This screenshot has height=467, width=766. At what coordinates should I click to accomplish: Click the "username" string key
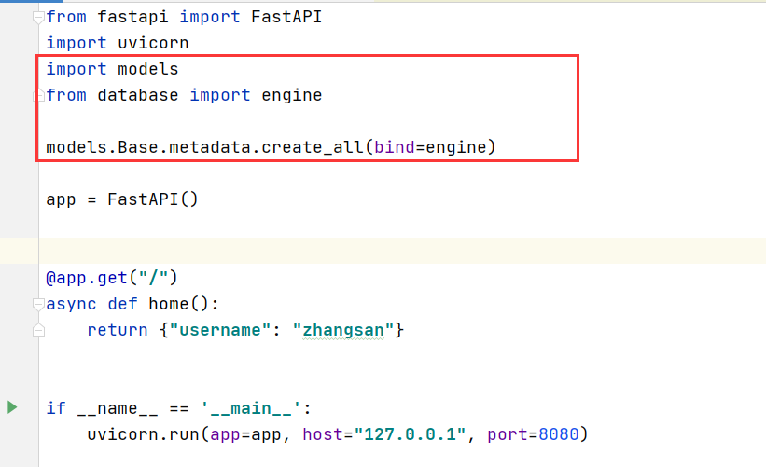tap(220, 330)
